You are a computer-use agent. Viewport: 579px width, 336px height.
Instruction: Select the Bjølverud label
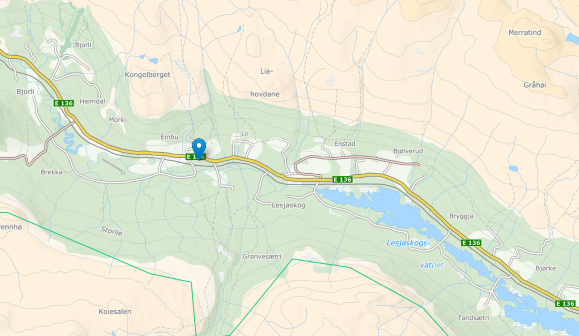coord(408,151)
